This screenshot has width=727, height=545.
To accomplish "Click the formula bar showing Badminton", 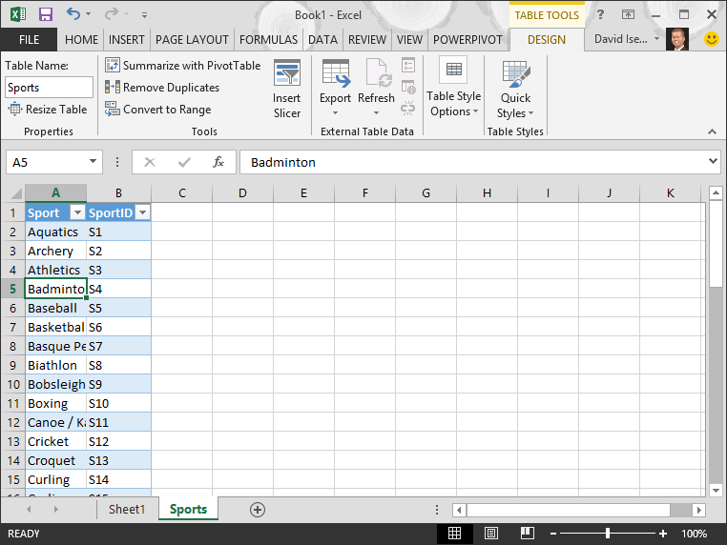I will (x=473, y=162).
